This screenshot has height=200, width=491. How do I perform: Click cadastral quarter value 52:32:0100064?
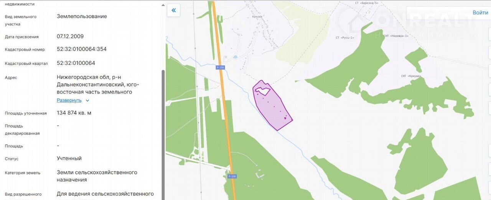pyautogui.click(x=76, y=63)
